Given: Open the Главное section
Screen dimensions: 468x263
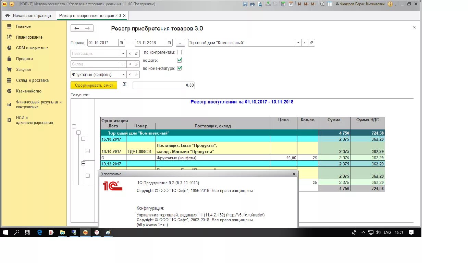Looking at the screenshot, I should (23, 26).
